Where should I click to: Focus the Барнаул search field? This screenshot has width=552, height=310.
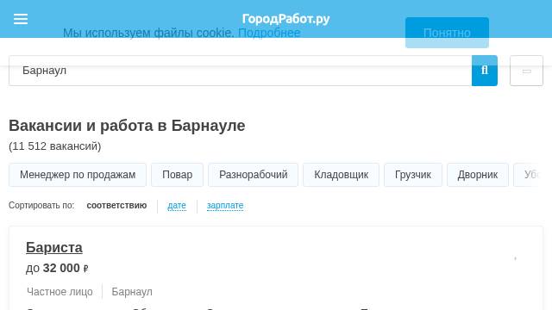coord(240,71)
